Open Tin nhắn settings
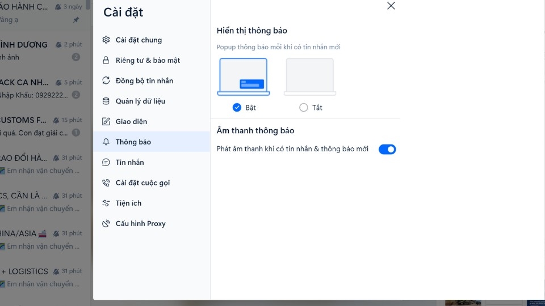The height and width of the screenshot is (306, 545). click(152, 163)
